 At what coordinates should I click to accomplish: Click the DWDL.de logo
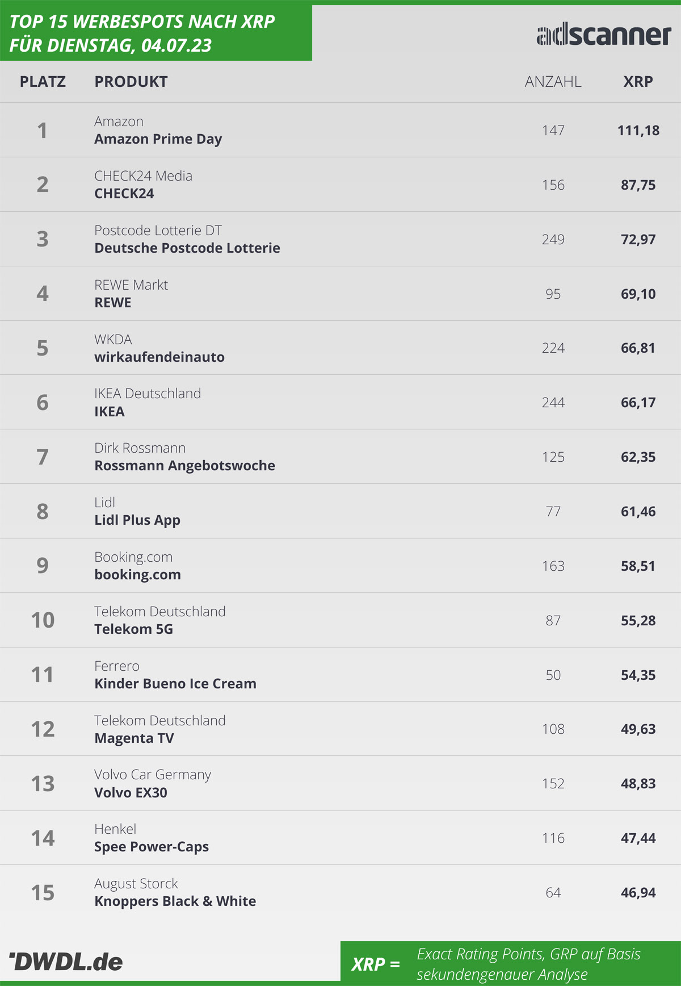pyautogui.click(x=66, y=962)
